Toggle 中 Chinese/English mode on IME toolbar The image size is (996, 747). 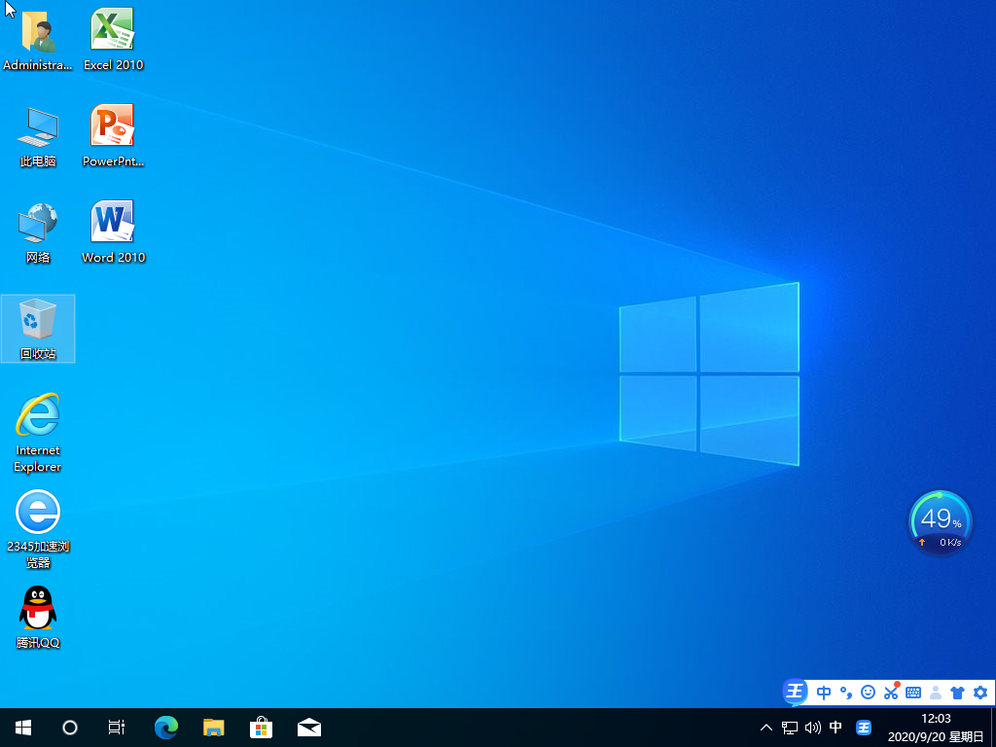pyautogui.click(x=824, y=693)
